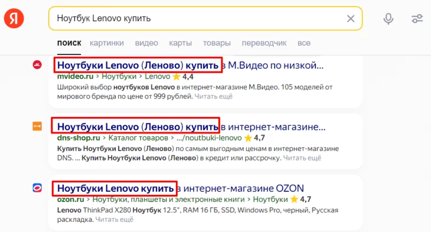
Task: Open search settings sliders icon
Action: 417,19
